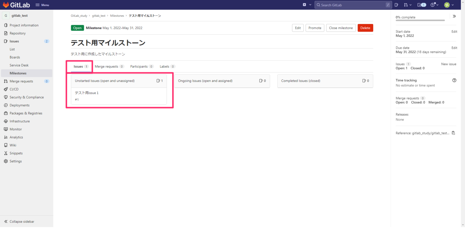
Task: Open issue テスト用issue 1
Action: 87,93
